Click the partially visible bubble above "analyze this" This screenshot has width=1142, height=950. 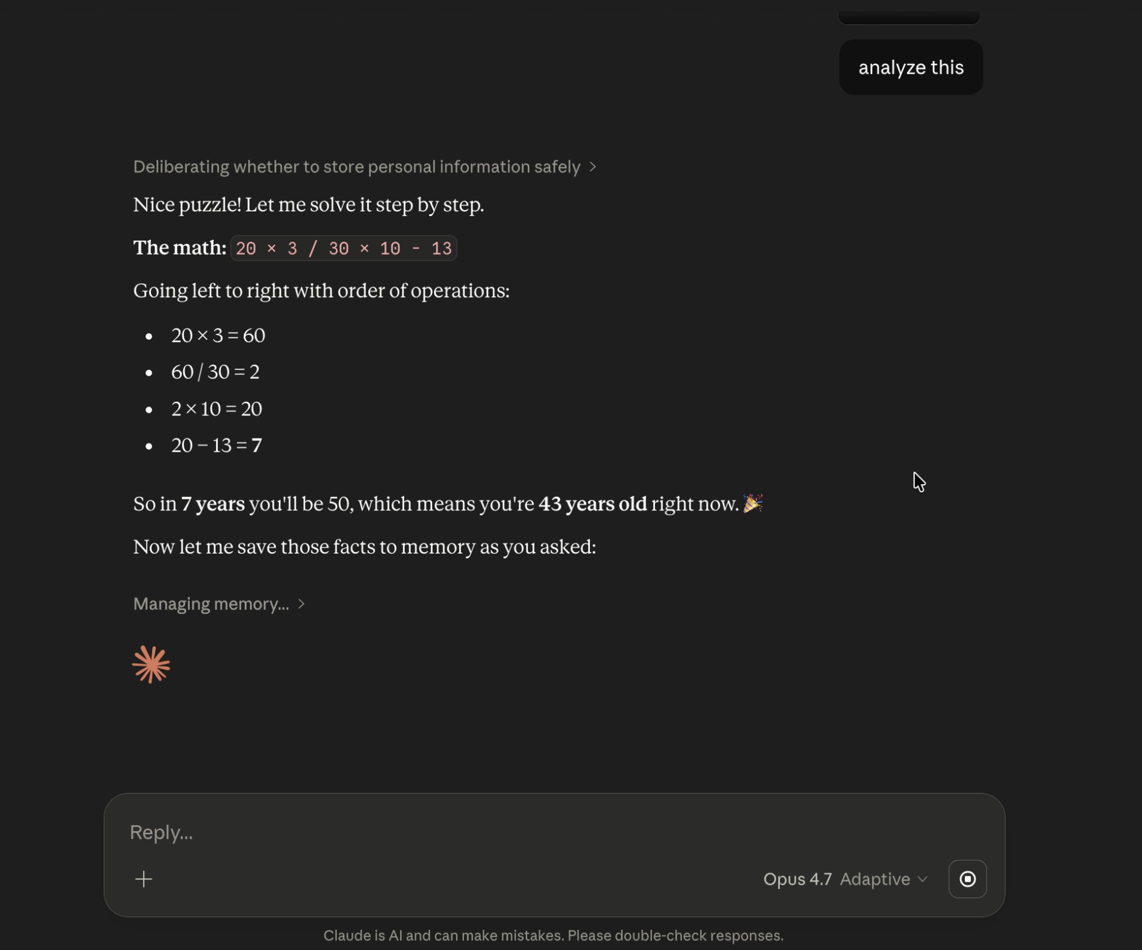(908, 17)
